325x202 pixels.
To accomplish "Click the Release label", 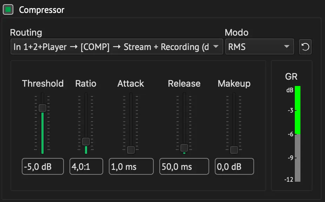I will pos(184,84).
